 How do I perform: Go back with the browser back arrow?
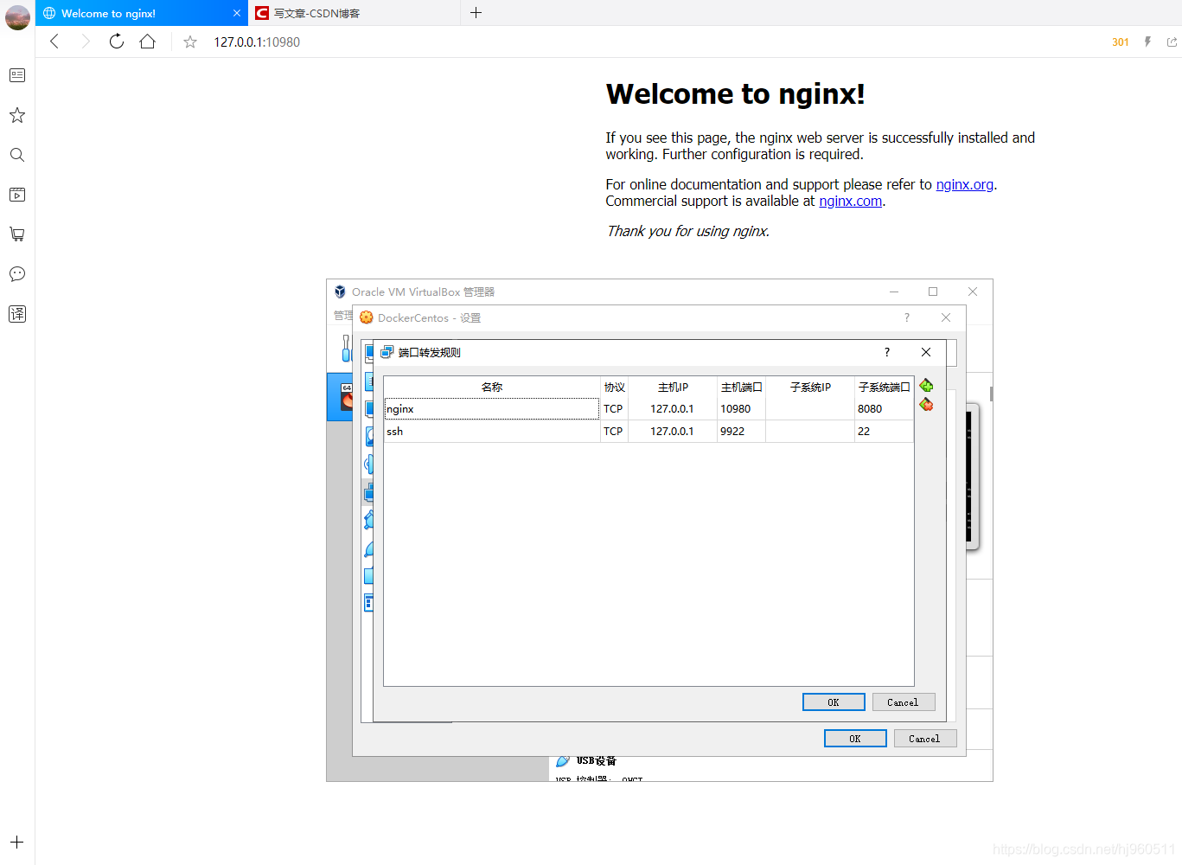pos(54,42)
